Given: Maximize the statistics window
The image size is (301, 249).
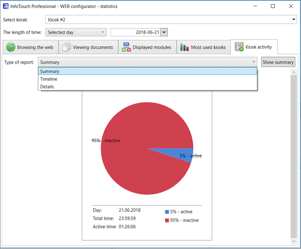Looking at the screenshot, I should click(x=273, y=6).
